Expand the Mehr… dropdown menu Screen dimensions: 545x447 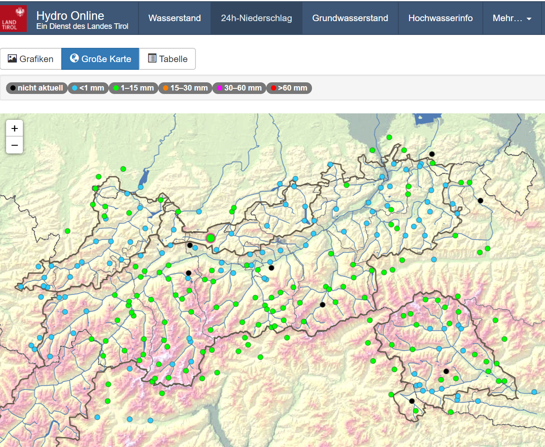pos(512,18)
